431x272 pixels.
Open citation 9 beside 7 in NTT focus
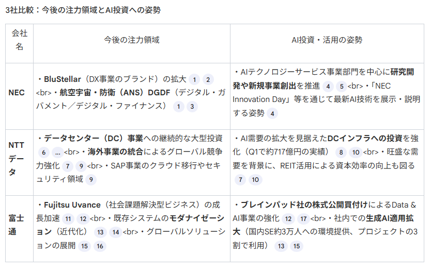click(81, 166)
